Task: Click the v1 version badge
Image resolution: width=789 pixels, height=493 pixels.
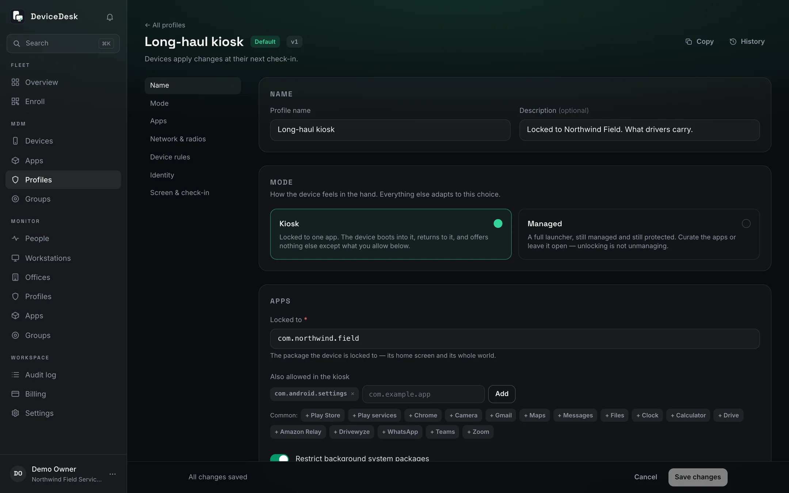Action: click(294, 42)
